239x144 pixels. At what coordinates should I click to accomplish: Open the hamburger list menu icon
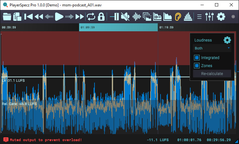tap(199, 16)
